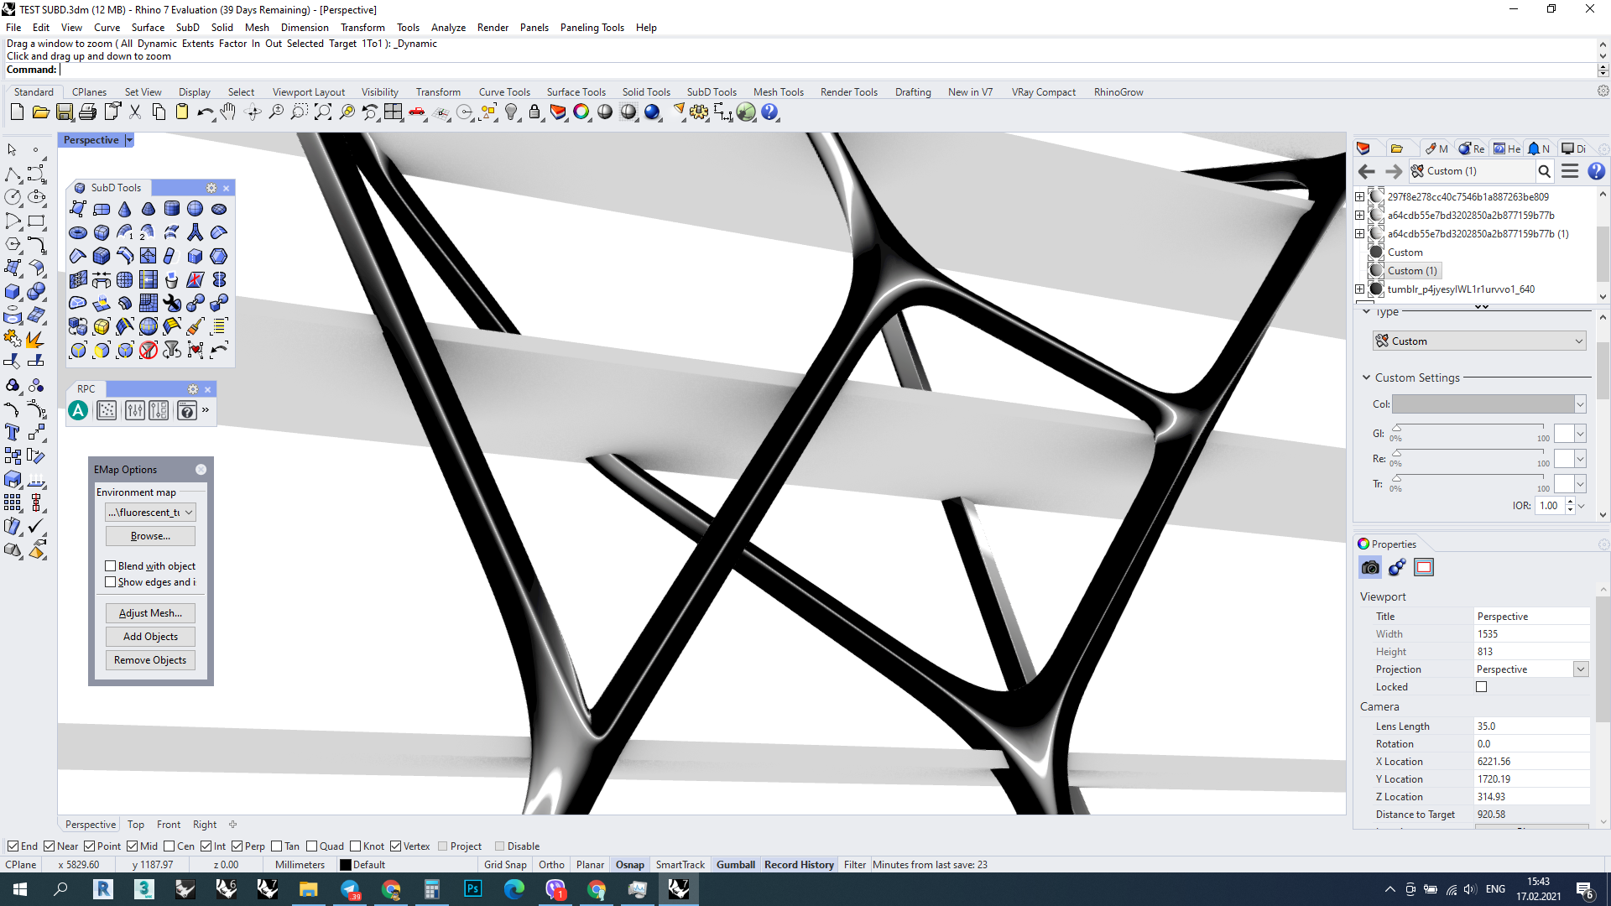Open the Surface Tools menu
This screenshot has height=906, width=1611.
[576, 91]
